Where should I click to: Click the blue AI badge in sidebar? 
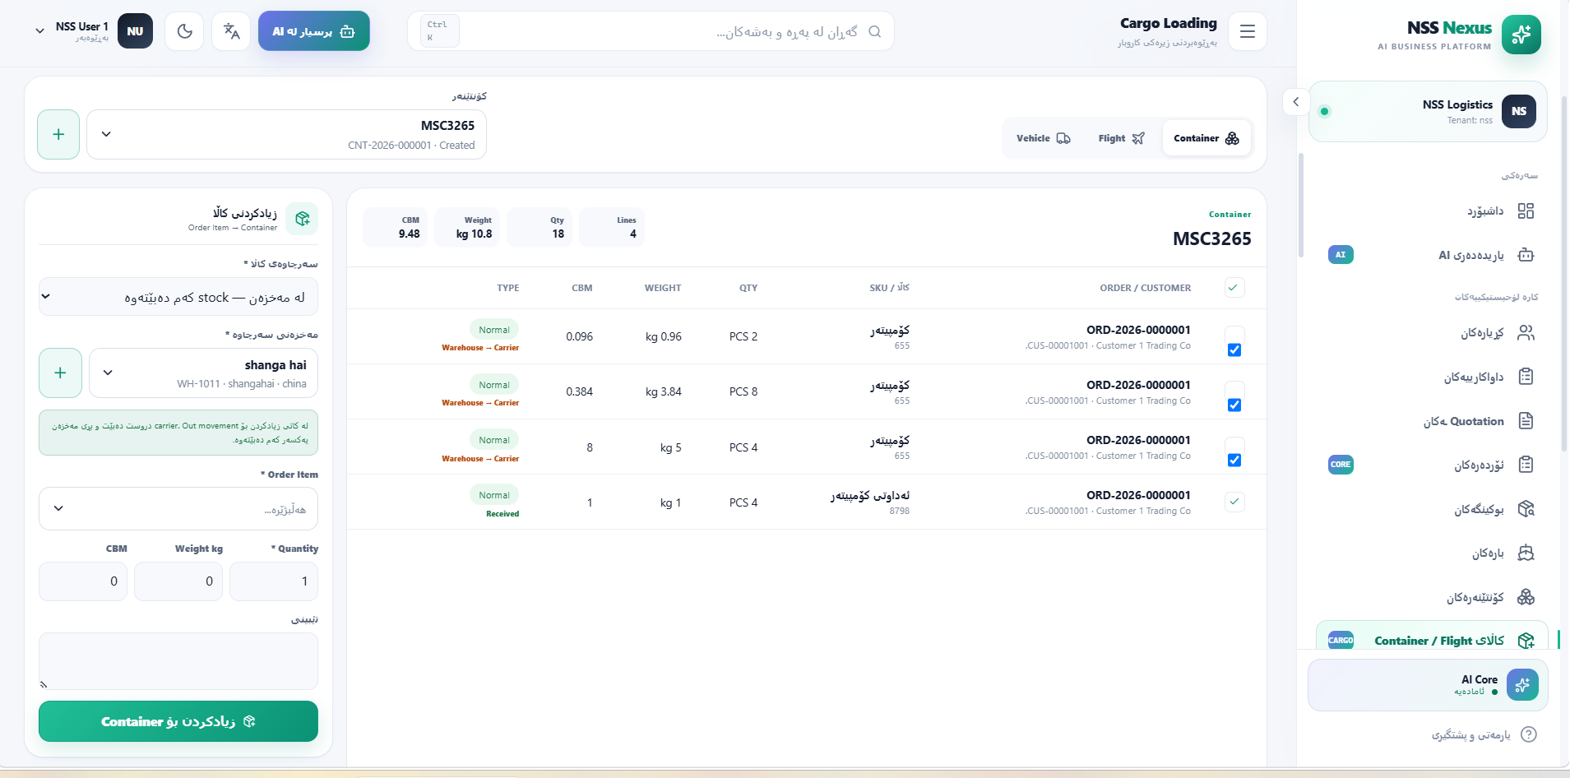1341,255
